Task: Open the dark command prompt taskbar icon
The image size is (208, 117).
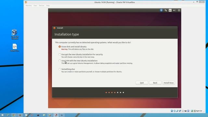Action: (38, 115)
